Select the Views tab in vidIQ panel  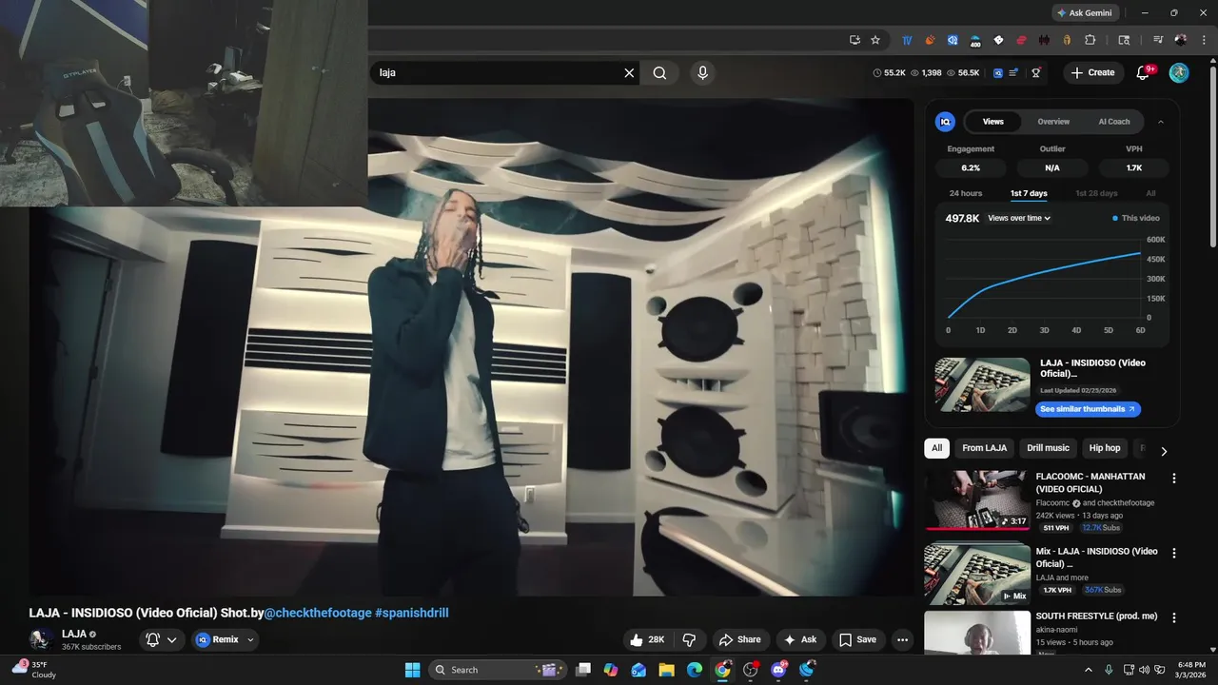[x=993, y=122]
